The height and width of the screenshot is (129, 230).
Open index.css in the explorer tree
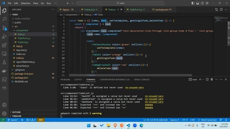pos(21,54)
